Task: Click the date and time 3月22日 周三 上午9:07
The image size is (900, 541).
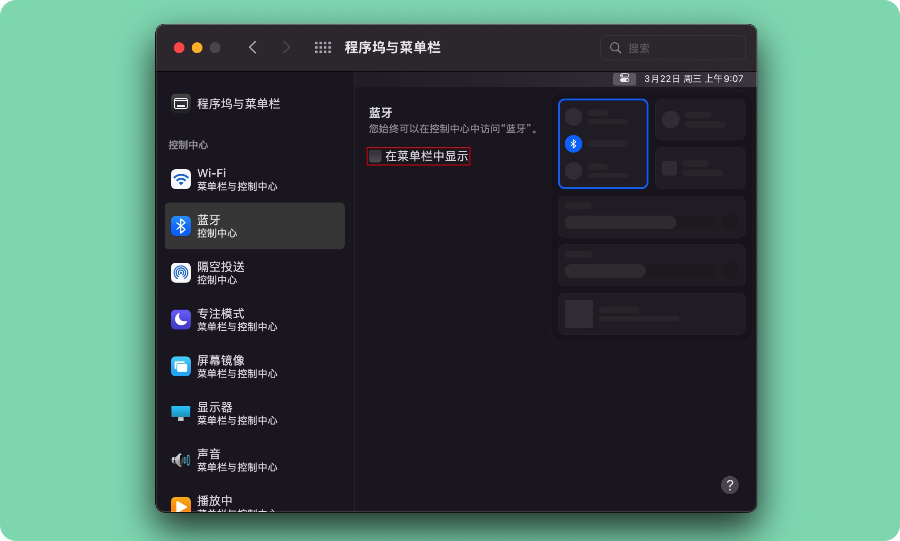Action: tap(693, 79)
